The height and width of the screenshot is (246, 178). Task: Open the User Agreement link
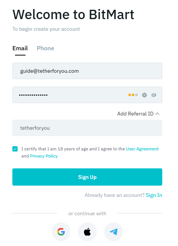click(142, 149)
